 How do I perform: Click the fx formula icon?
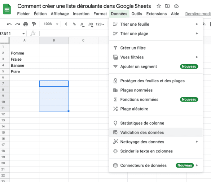(x=33, y=33)
